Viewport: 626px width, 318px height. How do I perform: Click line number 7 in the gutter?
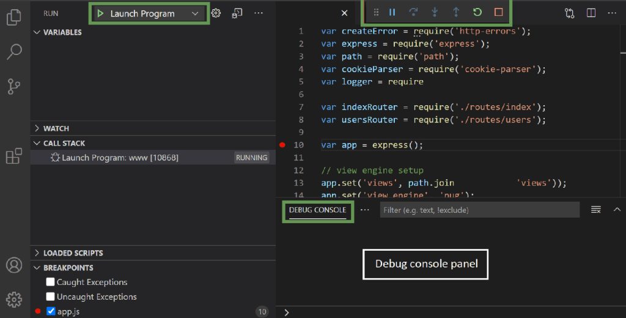301,107
